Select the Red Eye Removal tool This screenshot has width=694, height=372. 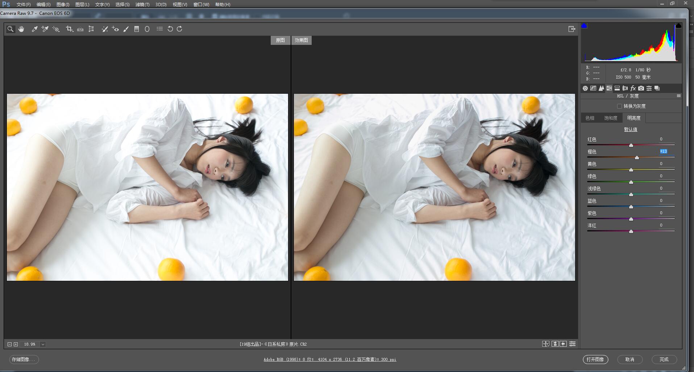coord(115,29)
